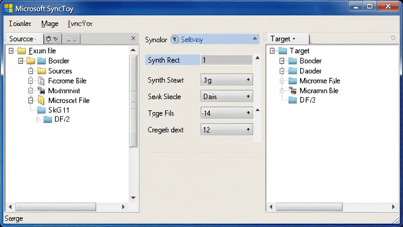Toggle the expander beside Microsart File
The height and width of the screenshot is (227, 403).
[x=31, y=100]
